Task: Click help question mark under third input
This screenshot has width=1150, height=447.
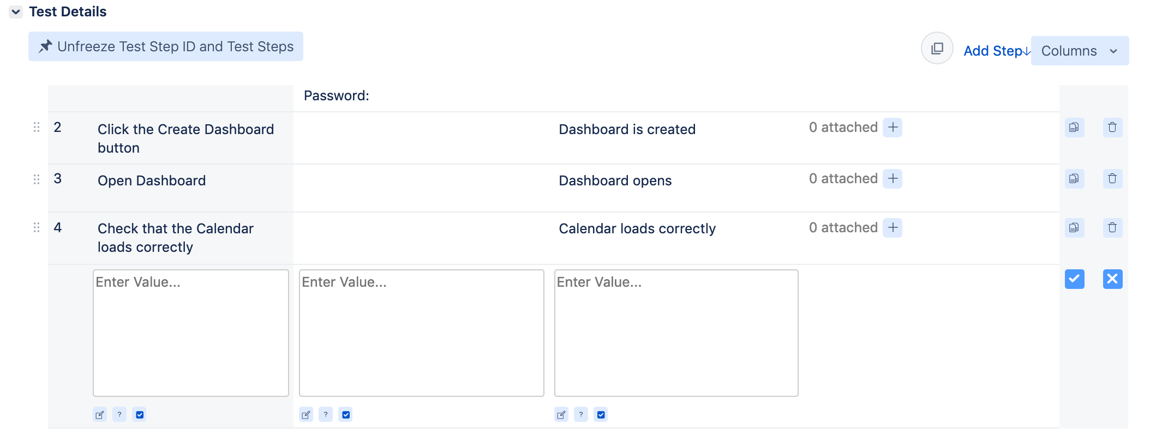Action: (581, 415)
